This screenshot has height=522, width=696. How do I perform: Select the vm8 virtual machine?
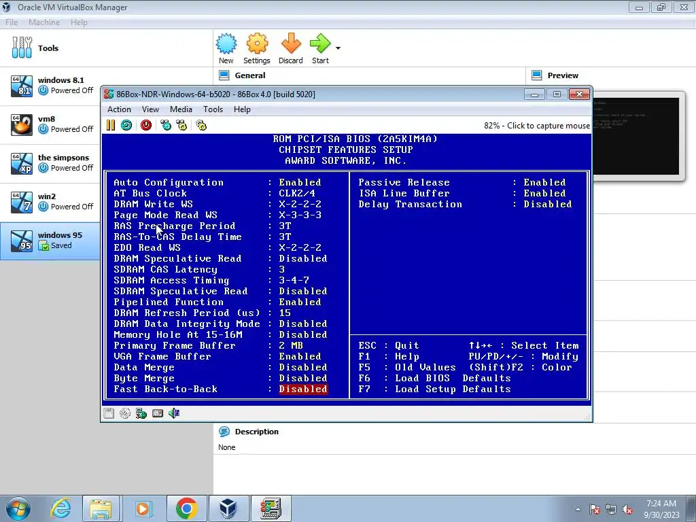pos(50,125)
